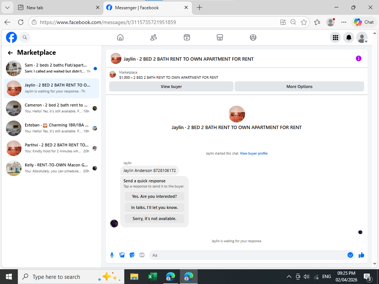Open the Edge profile avatar
The image size is (379, 284).
coord(331,22)
